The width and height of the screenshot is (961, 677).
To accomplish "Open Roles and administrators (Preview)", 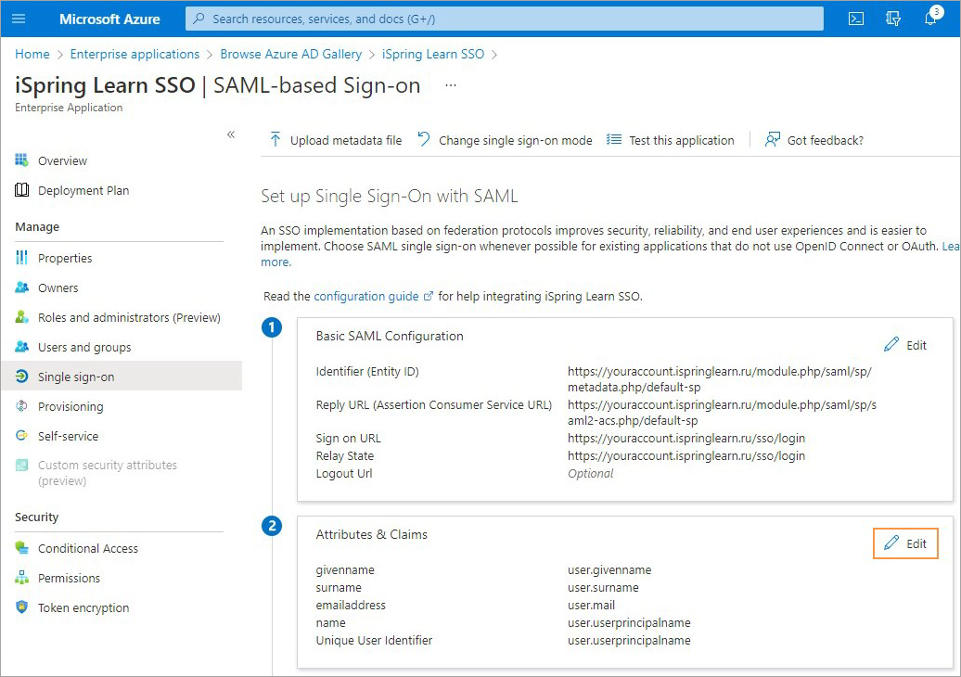I will (129, 317).
